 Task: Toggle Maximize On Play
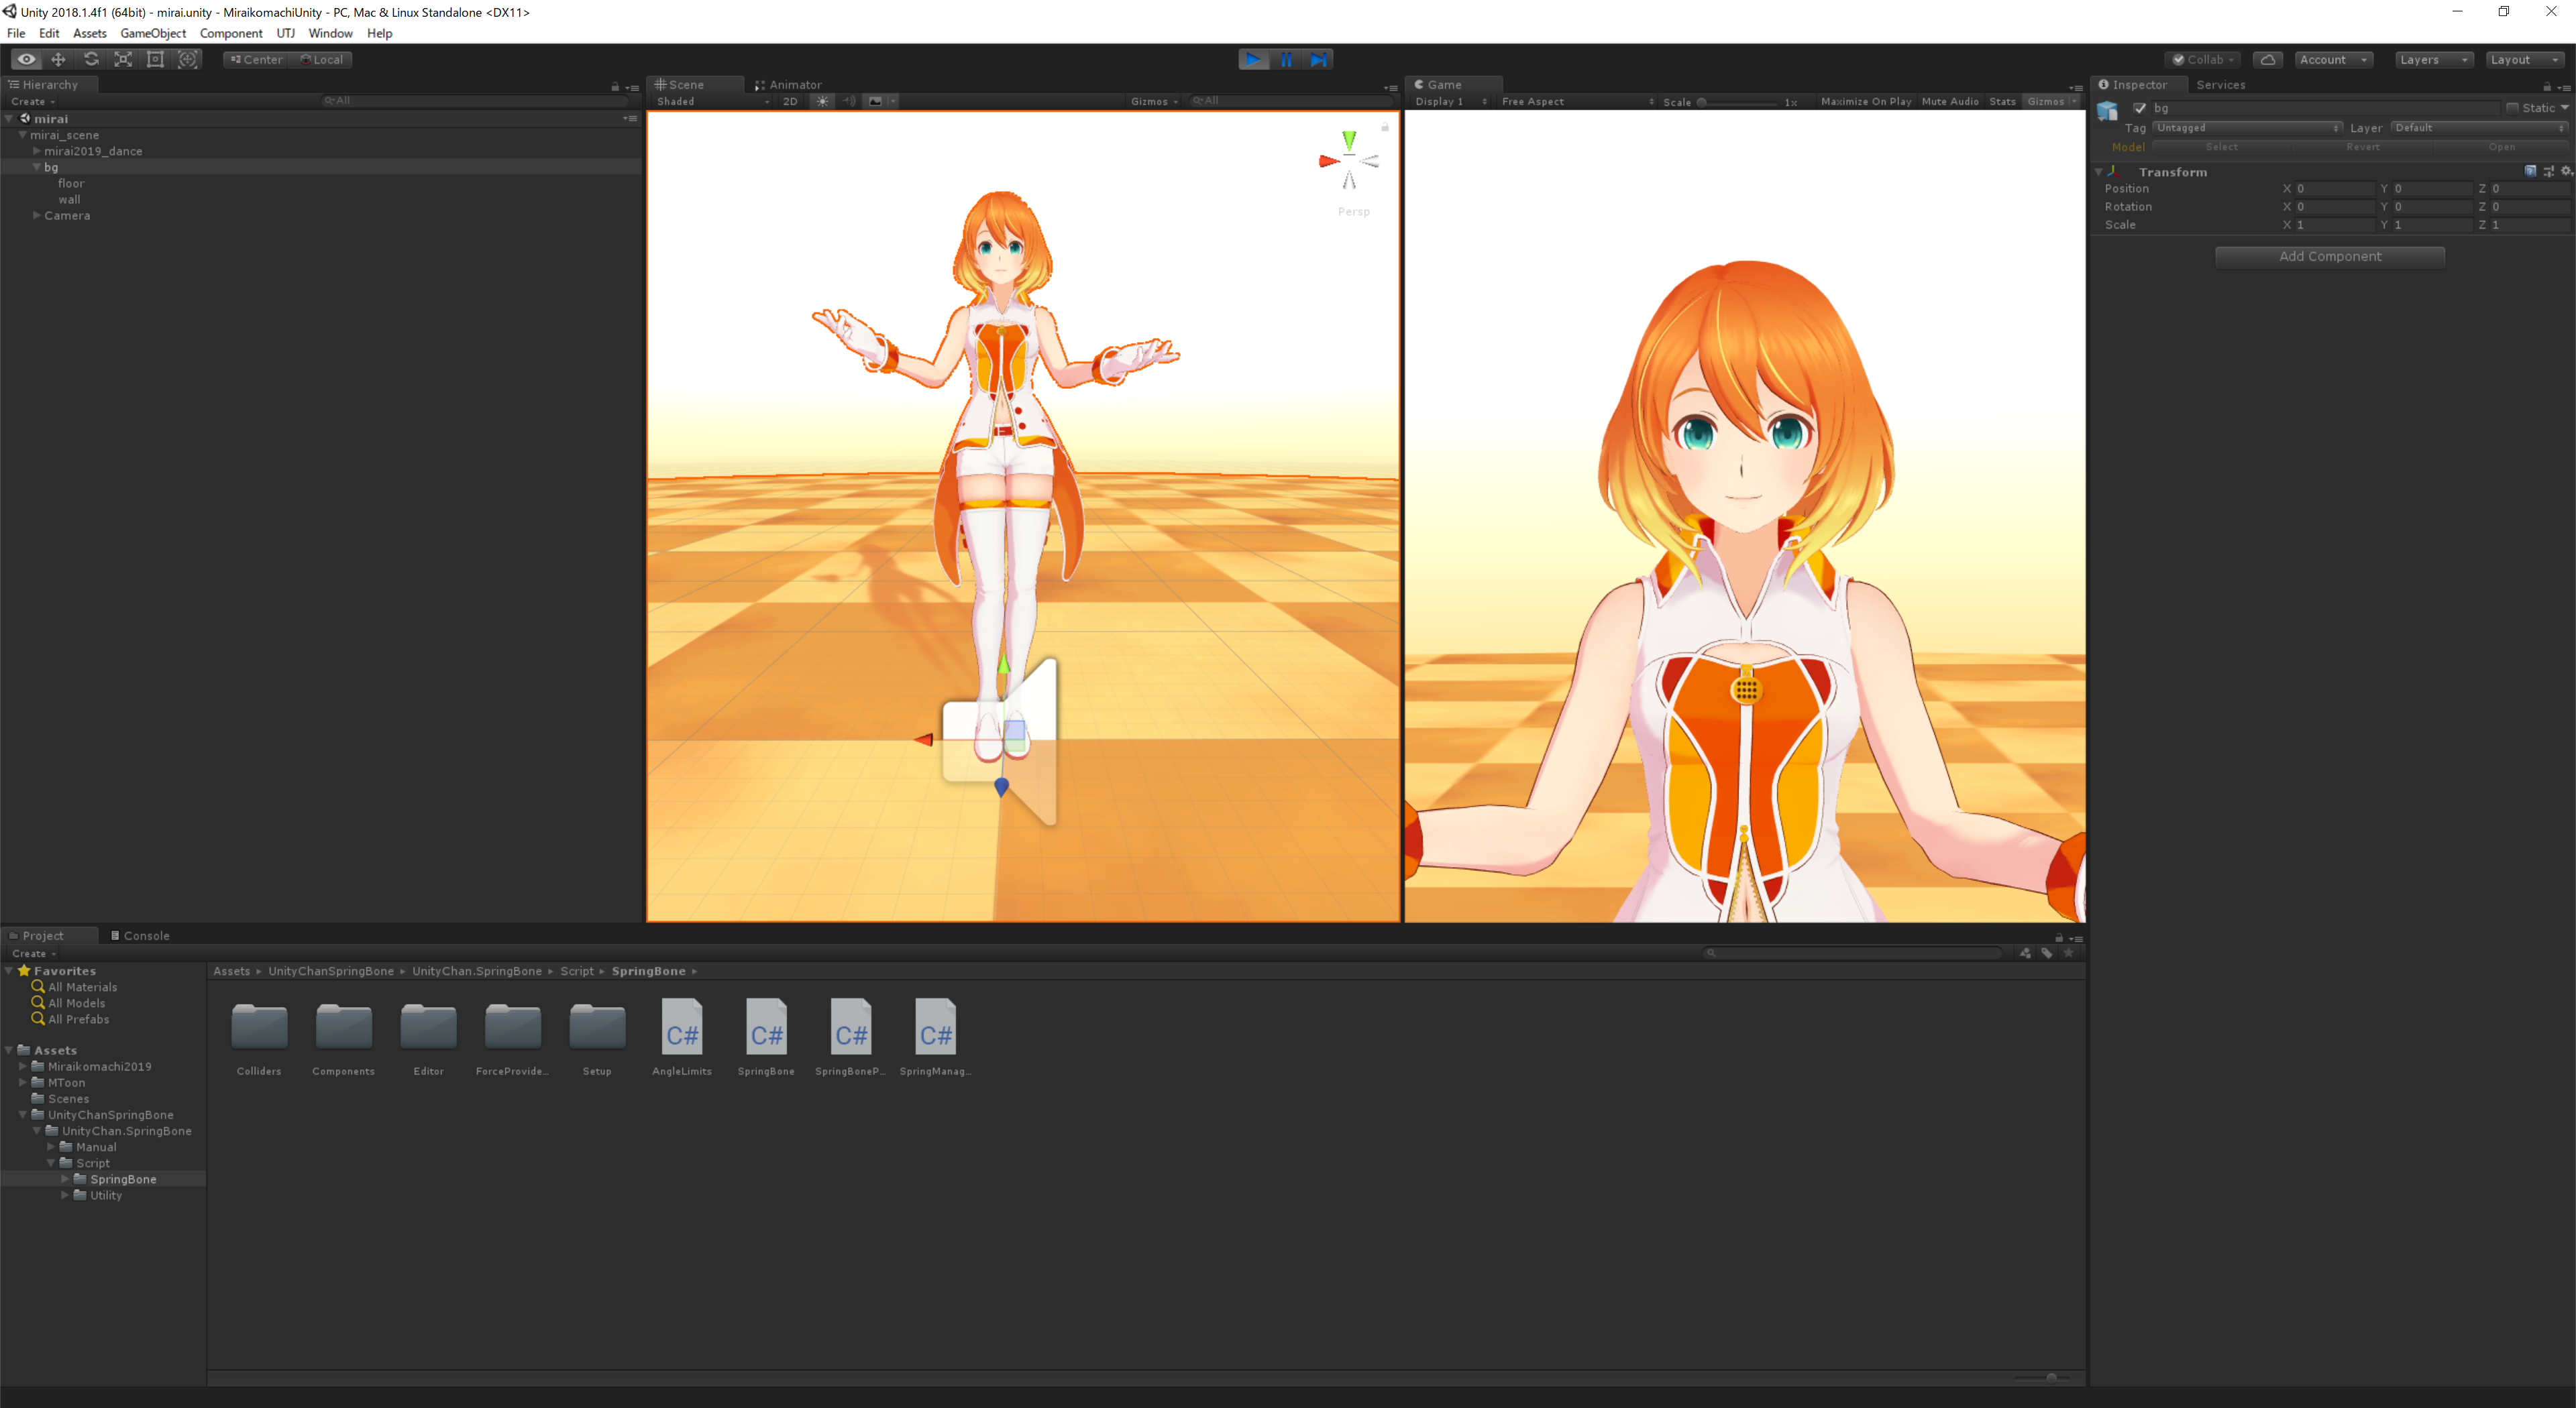1866,101
